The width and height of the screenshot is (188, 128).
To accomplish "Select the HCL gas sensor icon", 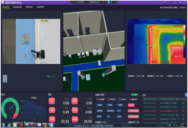I will pyautogui.click(x=75, y=110).
